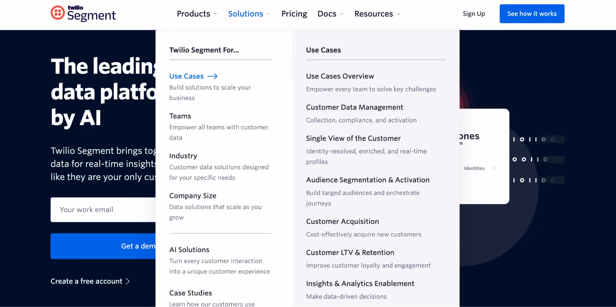Click chevron next to Create a free account

click(128, 281)
